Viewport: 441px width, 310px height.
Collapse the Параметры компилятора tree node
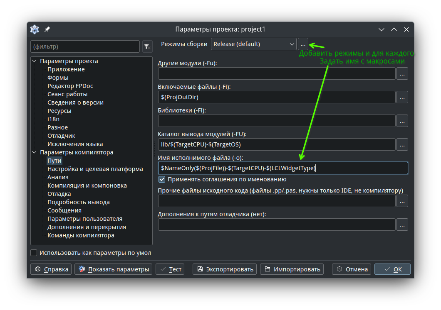34,152
